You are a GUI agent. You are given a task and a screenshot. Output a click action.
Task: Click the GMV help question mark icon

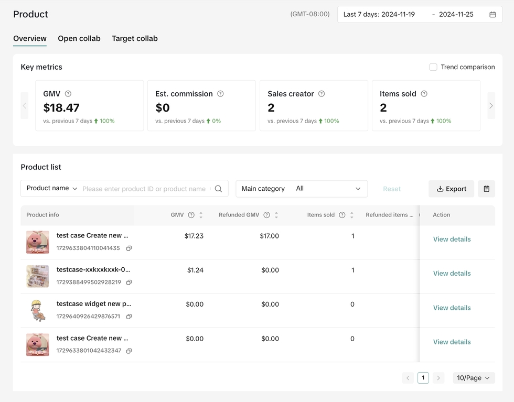(x=68, y=94)
